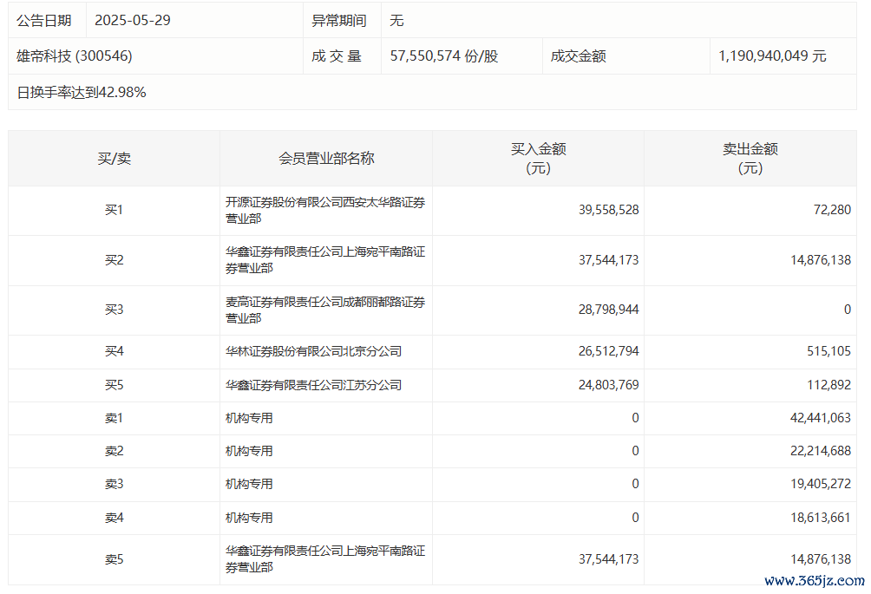Viewport: 871px width, 594px height.
Task: Select sell amount 19,405,272
Action: tap(821, 484)
